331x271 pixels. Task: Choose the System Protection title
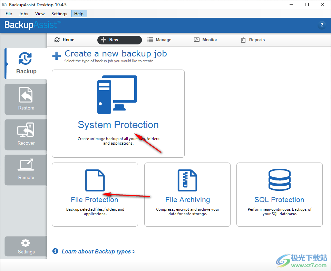coord(118,125)
